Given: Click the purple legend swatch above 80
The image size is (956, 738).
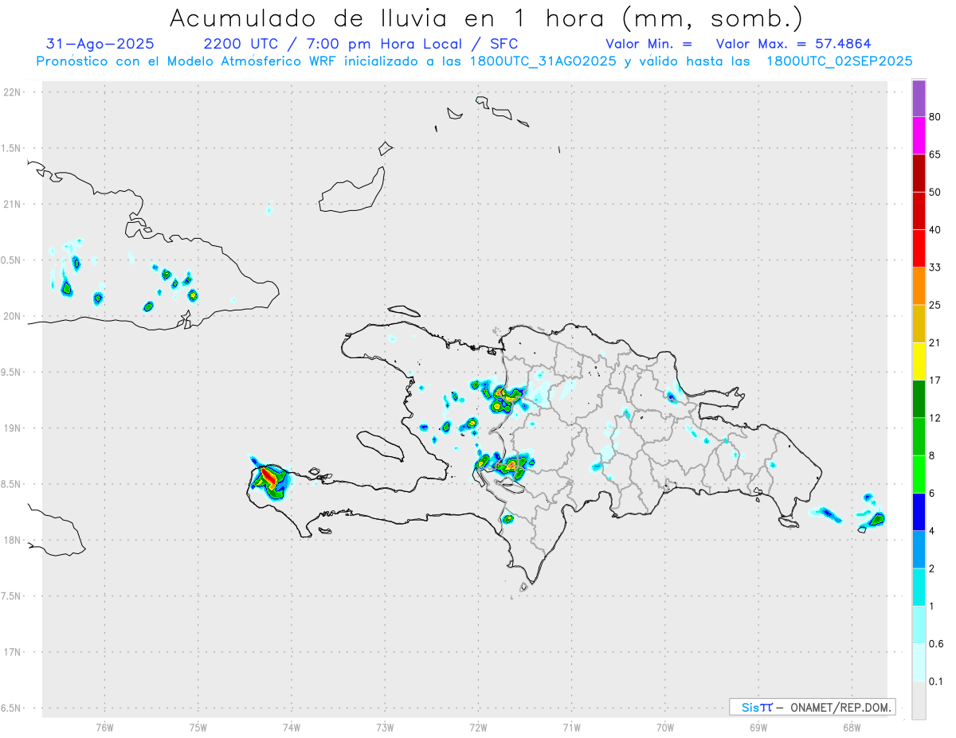Looking at the screenshot, I should click(x=919, y=99).
